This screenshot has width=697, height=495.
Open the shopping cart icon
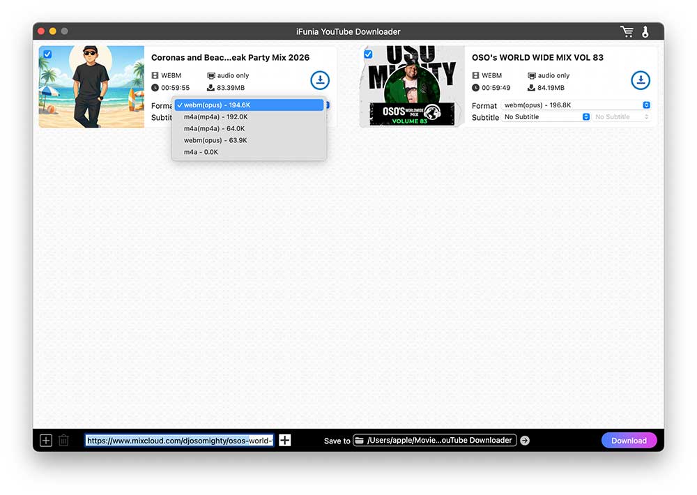point(627,32)
